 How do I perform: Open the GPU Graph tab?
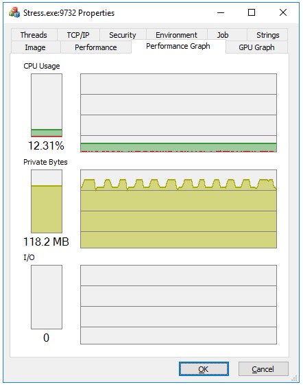click(256, 47)
